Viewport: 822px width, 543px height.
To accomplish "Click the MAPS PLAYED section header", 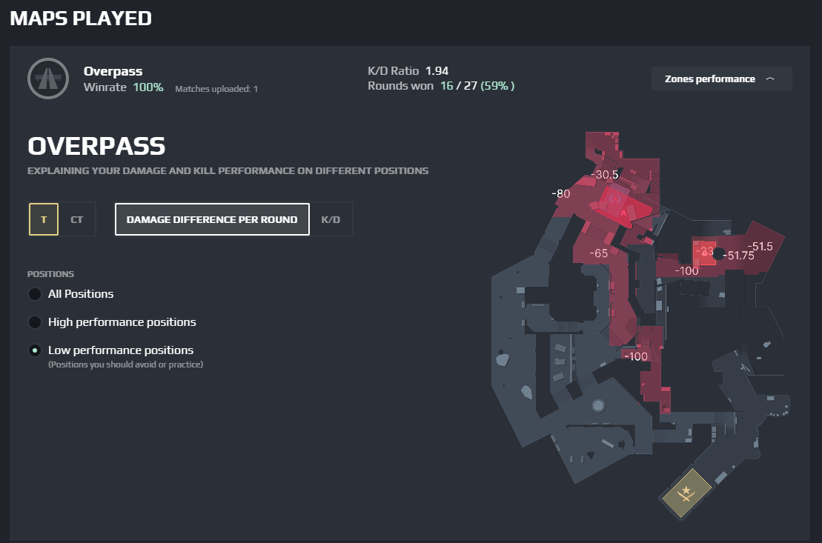I will point(81,19).
